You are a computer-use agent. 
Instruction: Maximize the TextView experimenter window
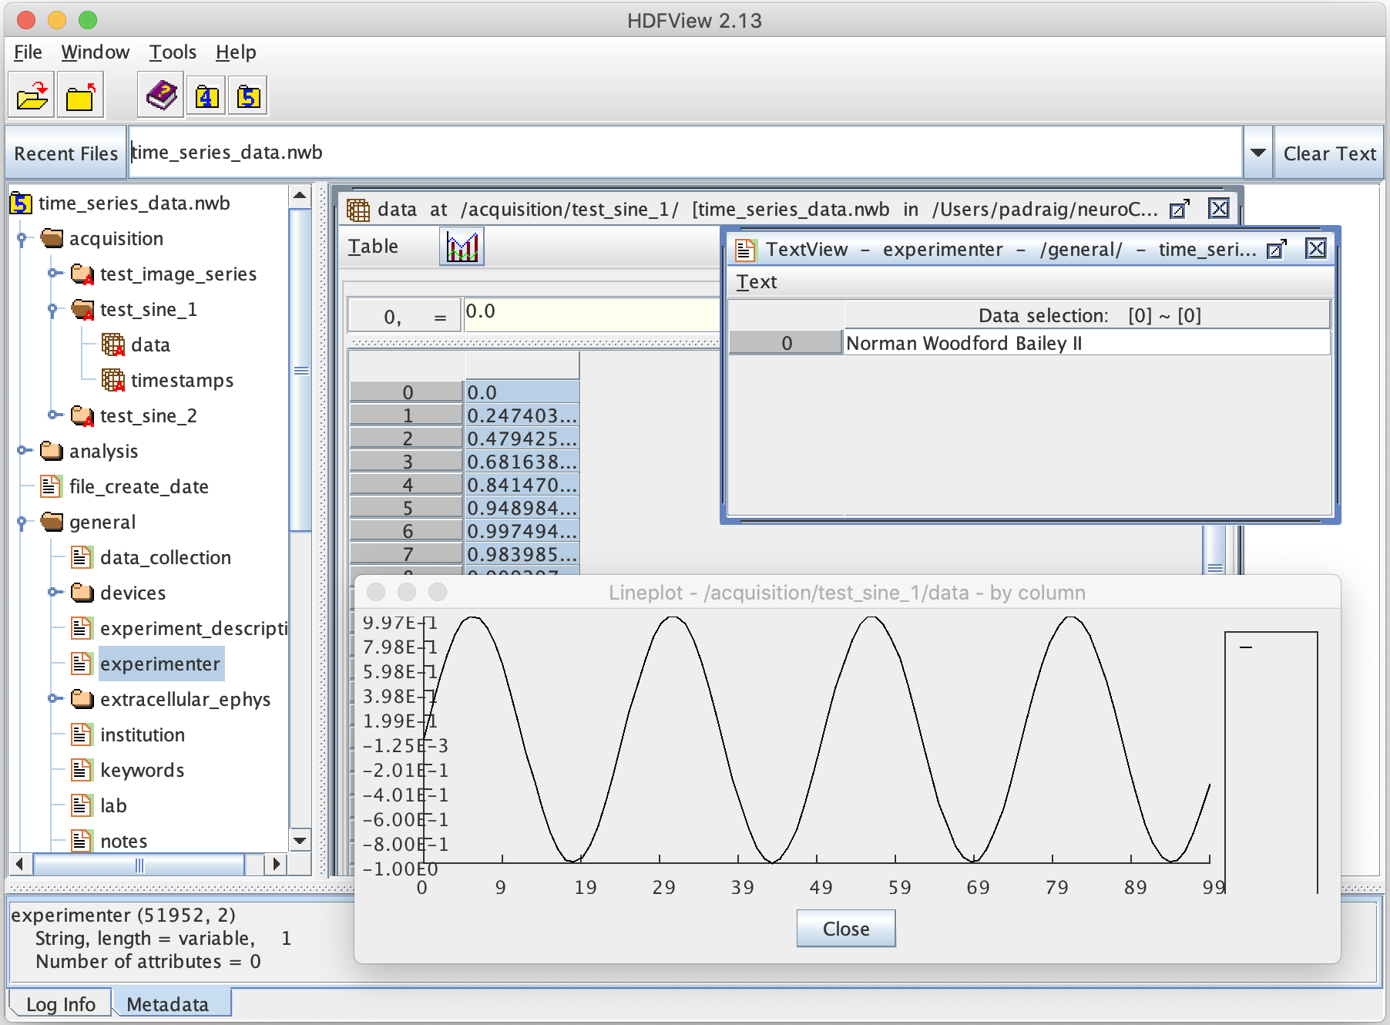(1276, 250)
